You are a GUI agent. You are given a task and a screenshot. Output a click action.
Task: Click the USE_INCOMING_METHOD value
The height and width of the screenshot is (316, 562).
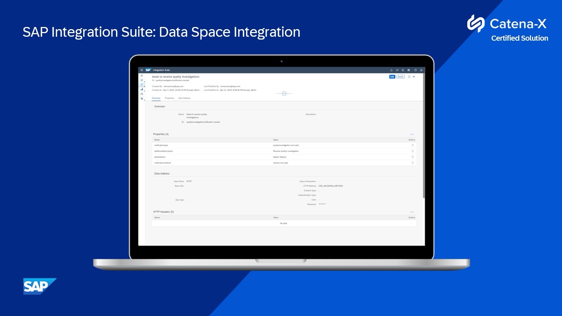coord(331,186)
